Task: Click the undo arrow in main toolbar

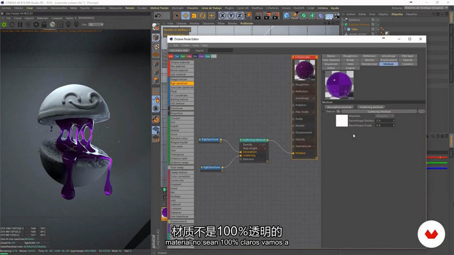Action: pos(158,15)
